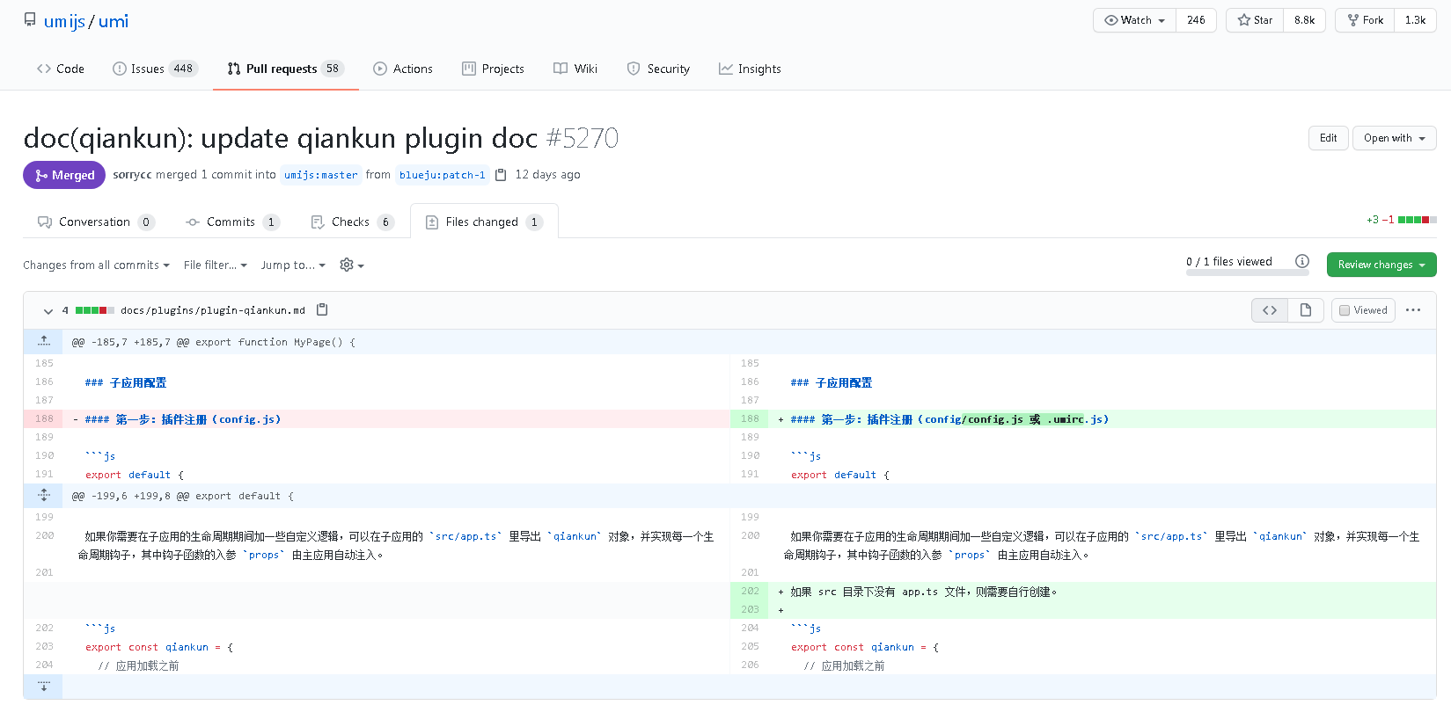Viewport: 1451px width, 705px height.
Task: Open Actions tab
Action: (x=403, y=69)
